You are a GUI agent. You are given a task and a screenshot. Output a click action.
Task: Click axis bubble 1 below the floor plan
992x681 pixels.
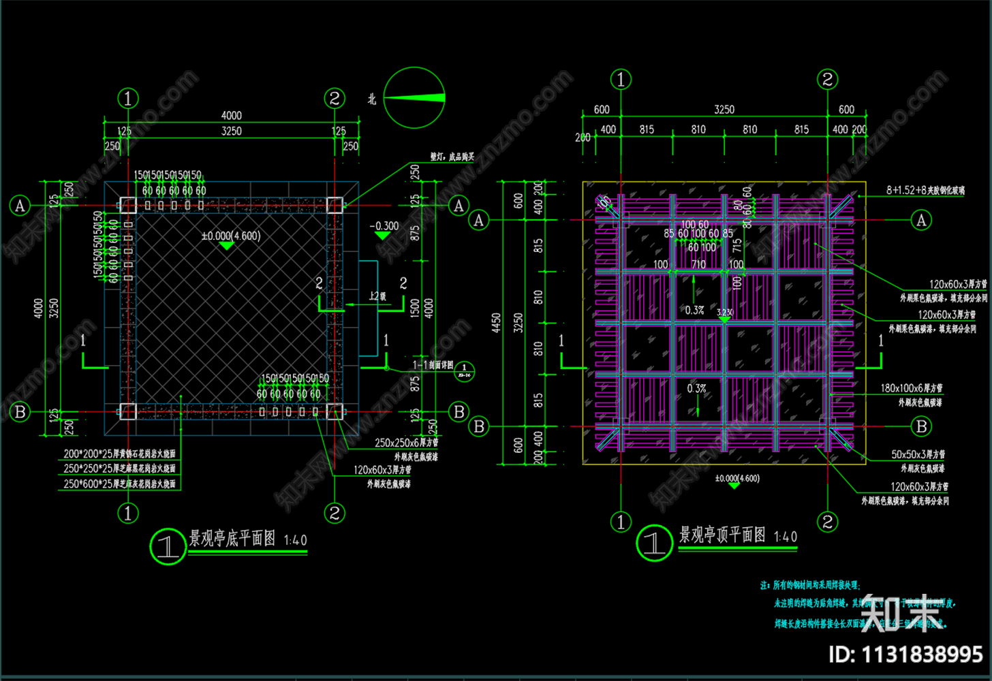point(128,513)
